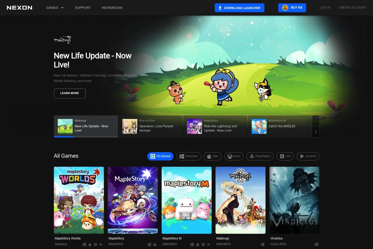Open the LOG IN link
Screen dimensions: 373x249
[325, 8]
